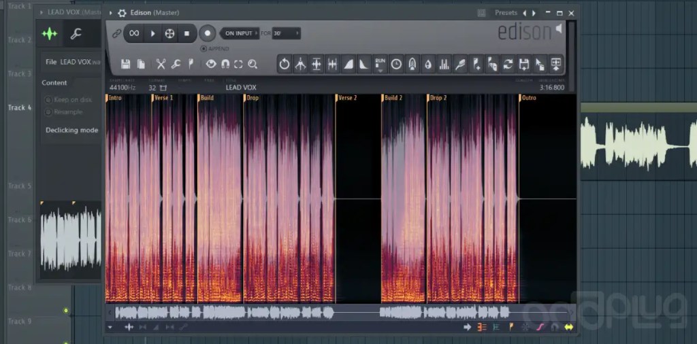Apply Fade Out tool
697x344 pixels.
pos(364,65)
